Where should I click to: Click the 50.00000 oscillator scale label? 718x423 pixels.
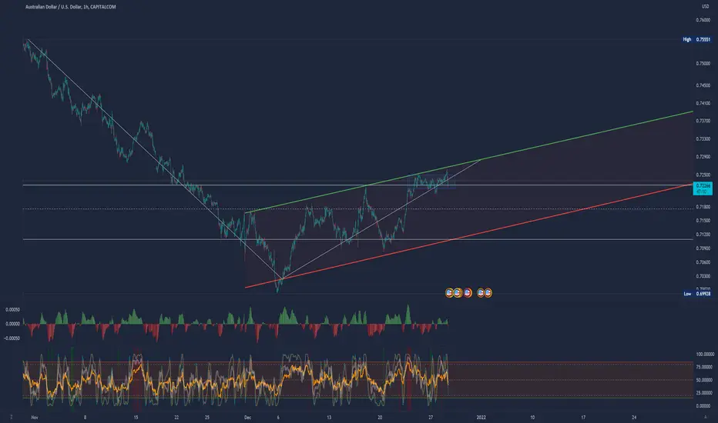[705, 380]
